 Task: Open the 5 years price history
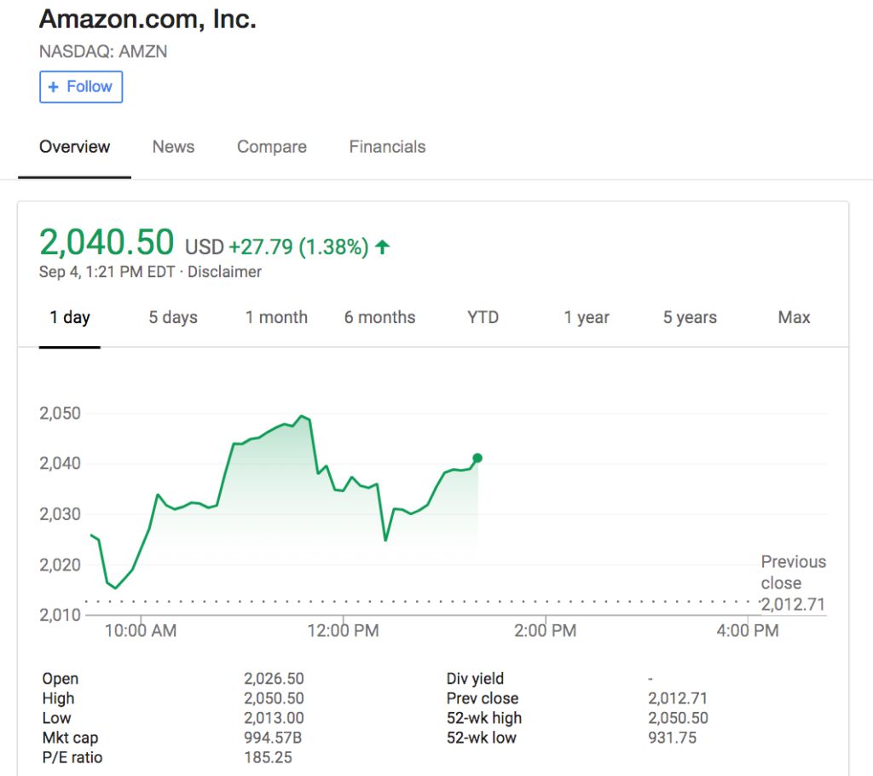pos(689,316)
